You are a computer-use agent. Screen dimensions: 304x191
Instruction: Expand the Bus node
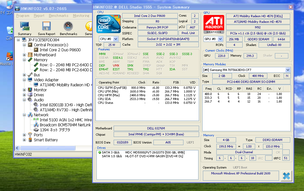pos(24,75)
